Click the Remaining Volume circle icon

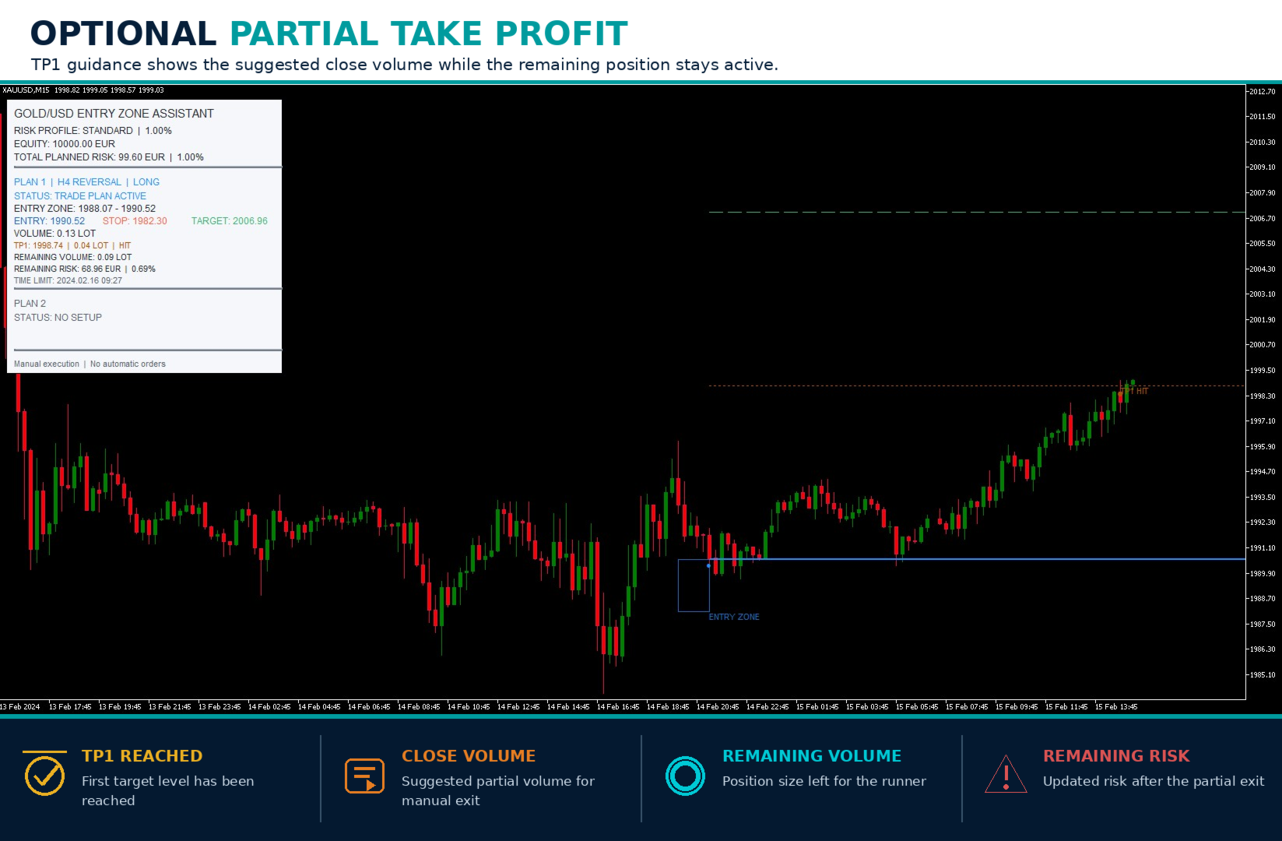tap(685, 776)
